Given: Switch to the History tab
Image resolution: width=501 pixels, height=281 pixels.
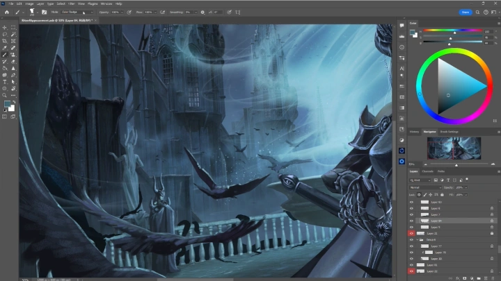Looking at the screenshot, I should coord(414,132).
